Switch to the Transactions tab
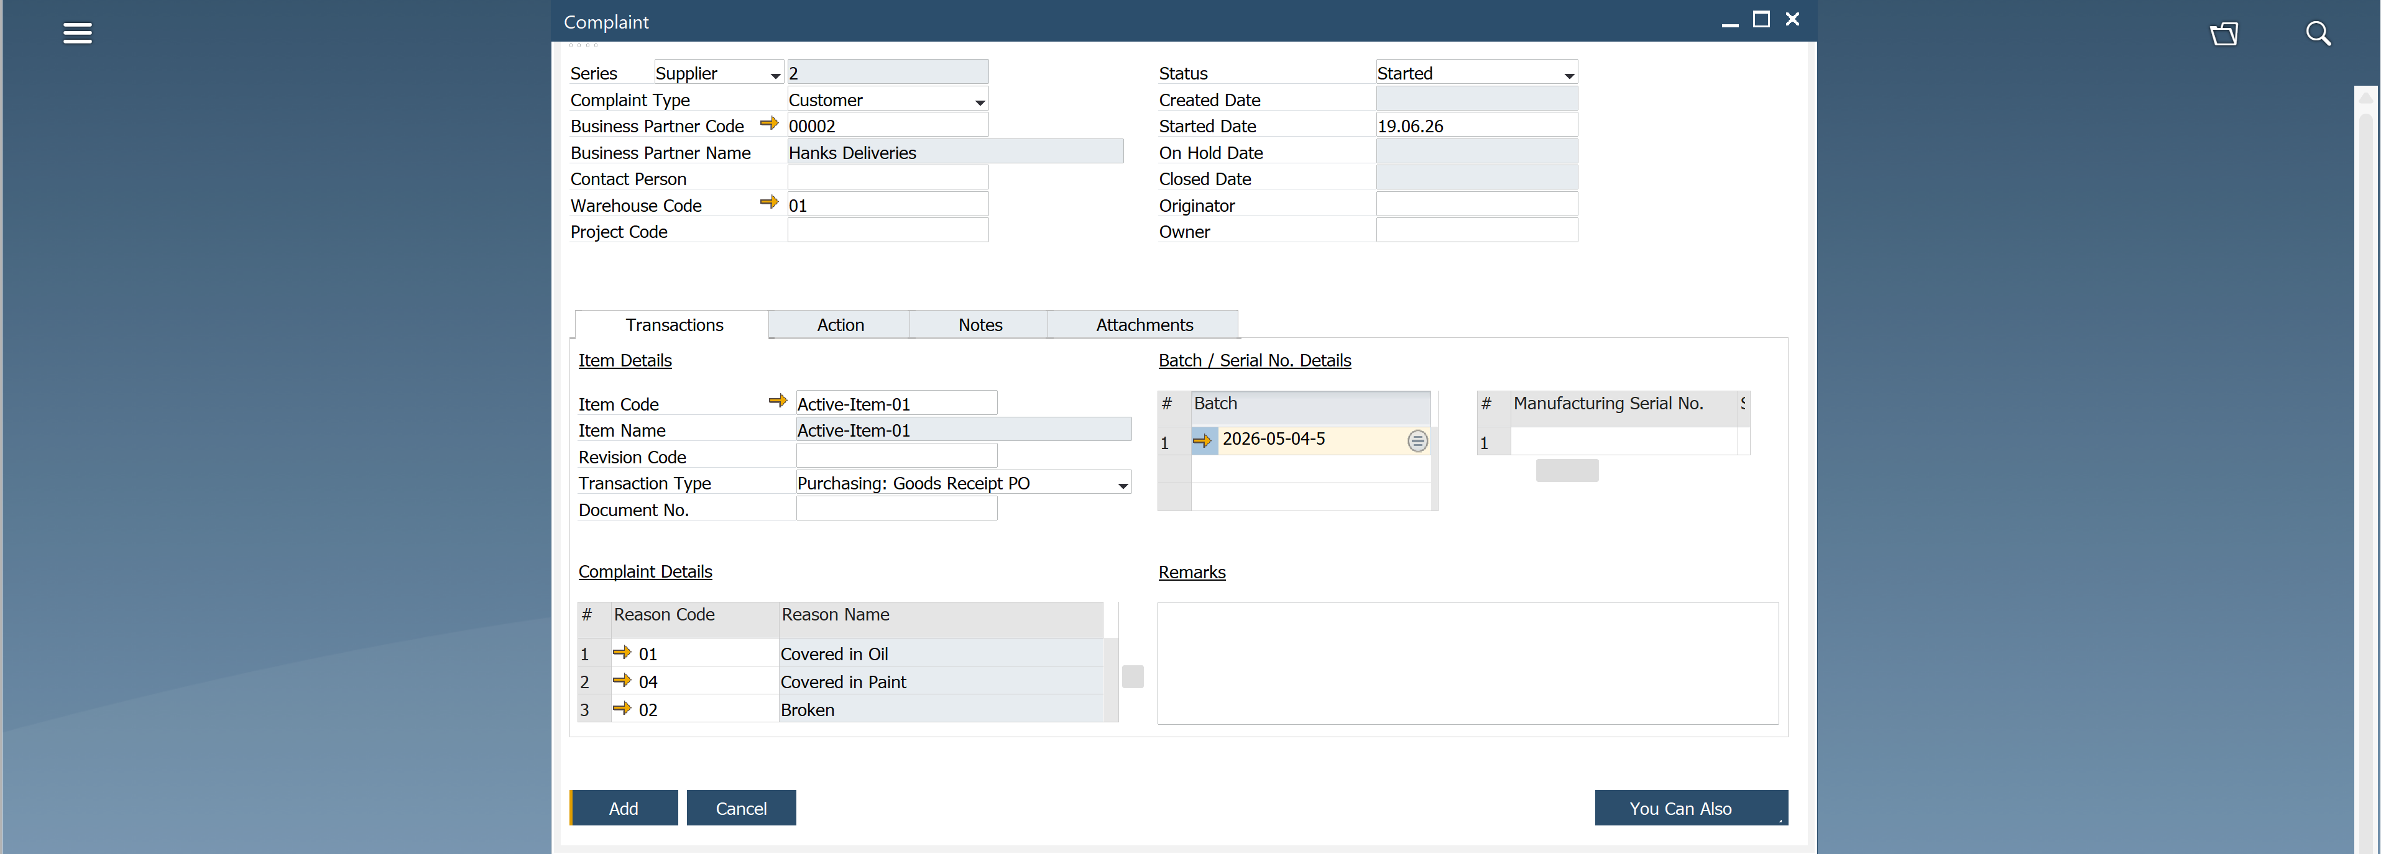This screenshot has height=854, width=2381. coord(674,325)
